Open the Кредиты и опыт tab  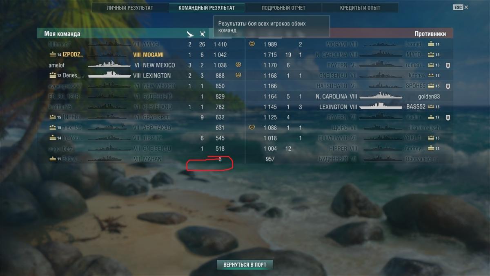coord(360,8)
